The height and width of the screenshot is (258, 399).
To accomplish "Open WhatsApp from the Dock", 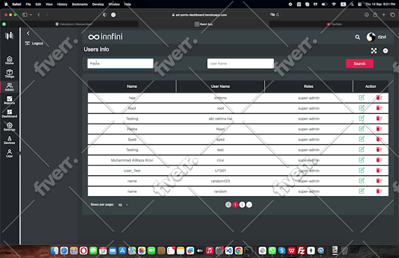I will 272,251.
